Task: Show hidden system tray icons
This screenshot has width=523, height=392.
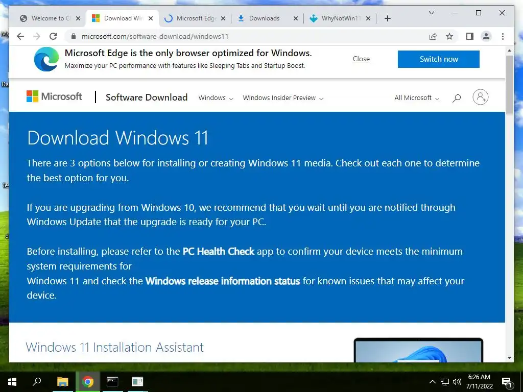Action: click(432, 382)
